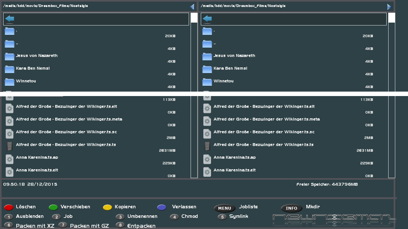Go to parent directory '..' in left pane
The image size is (408, 229).
17,43
